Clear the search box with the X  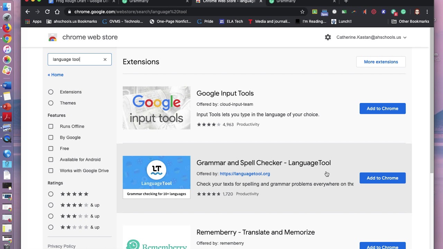click(x=105, y=59)
